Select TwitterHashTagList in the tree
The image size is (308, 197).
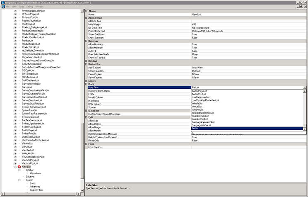[x=31, y=127]
